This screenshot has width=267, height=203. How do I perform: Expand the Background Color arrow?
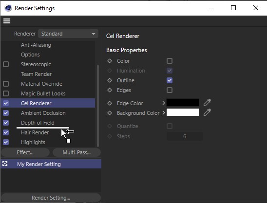164,113
